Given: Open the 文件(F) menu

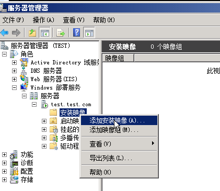Looking at the screenshot, I should [13, 20].
